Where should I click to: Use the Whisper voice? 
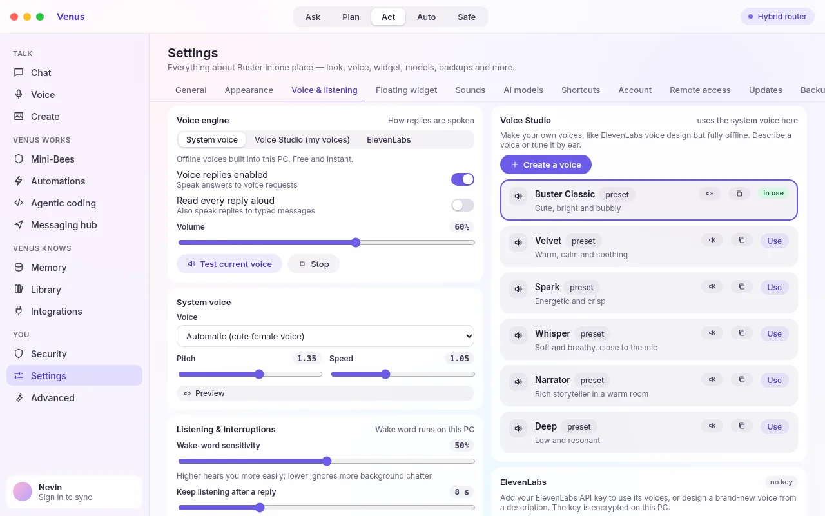(x=775, y=333)
